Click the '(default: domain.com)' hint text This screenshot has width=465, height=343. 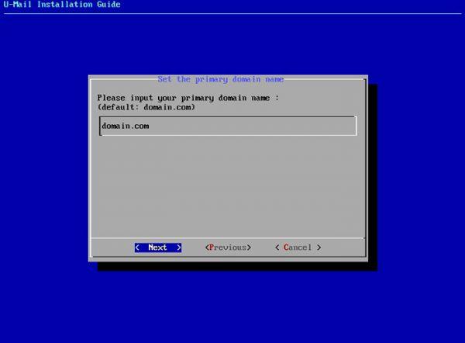146,107
